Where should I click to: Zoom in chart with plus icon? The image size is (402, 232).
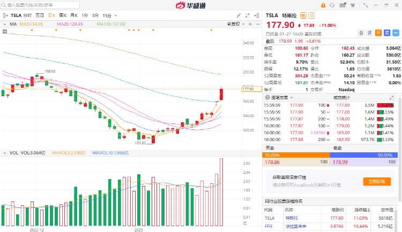(x=250, y=24)
